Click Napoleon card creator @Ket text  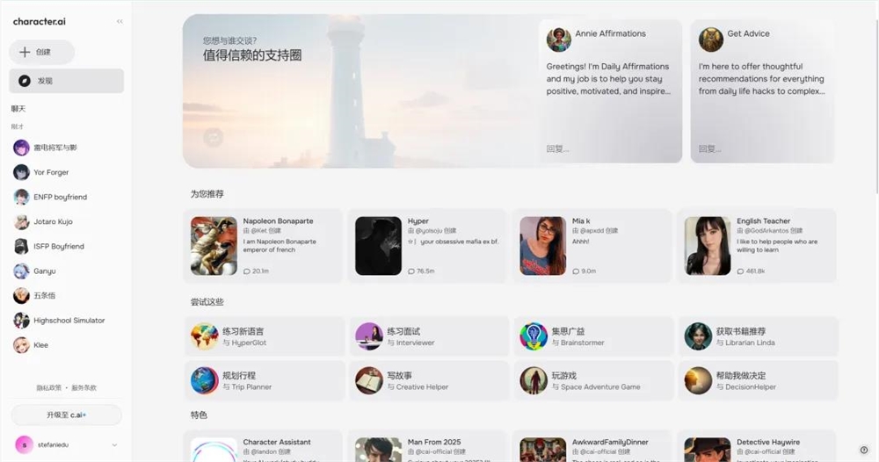click(259, 231)
